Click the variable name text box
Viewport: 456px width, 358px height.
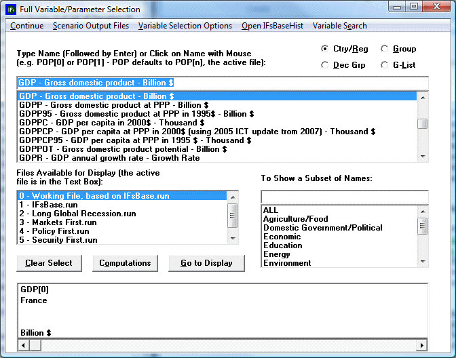(x=223, y=83)
